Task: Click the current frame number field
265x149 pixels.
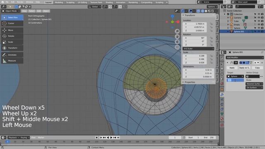Action: click(x=175, y=137)
